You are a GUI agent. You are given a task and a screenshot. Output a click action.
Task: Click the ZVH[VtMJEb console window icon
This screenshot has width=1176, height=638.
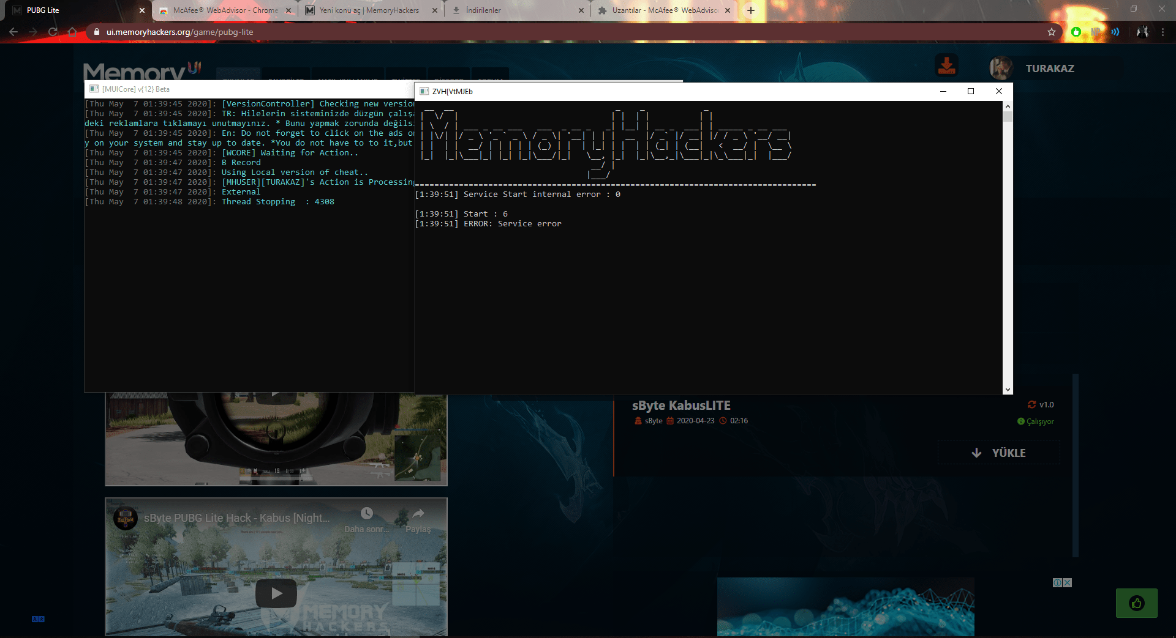(x=424, y=91)
